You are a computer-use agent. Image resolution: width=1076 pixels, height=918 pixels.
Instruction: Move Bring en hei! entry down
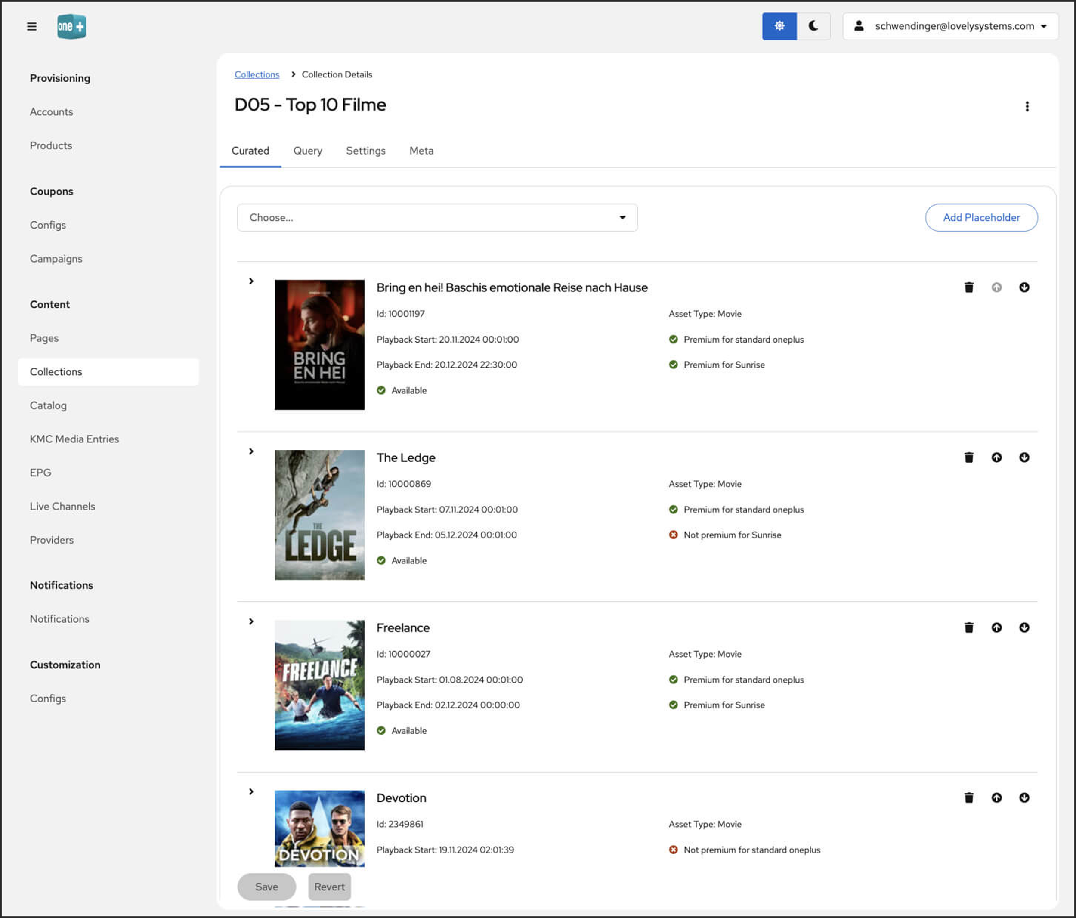tap(1023, 287)
